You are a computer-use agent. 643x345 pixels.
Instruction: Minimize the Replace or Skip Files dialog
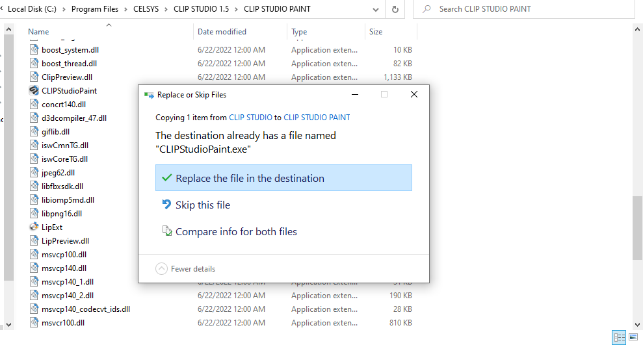355,95
